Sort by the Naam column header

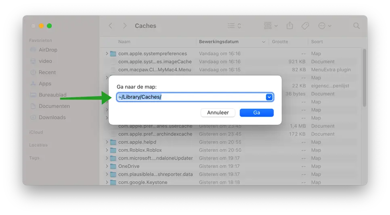click(124, 41)
